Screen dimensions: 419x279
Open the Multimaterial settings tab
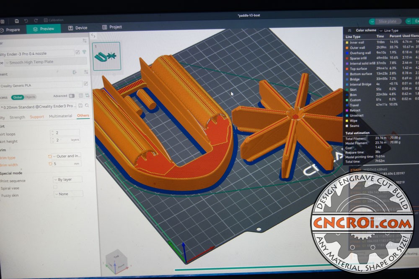point(61,116)
